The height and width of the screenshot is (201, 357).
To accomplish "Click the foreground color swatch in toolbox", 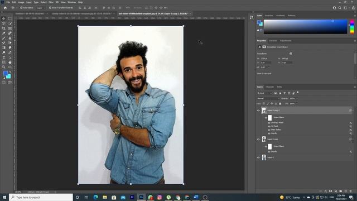I will 6,73.
